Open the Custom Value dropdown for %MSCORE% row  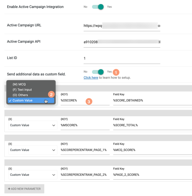[x=33, y=125]
